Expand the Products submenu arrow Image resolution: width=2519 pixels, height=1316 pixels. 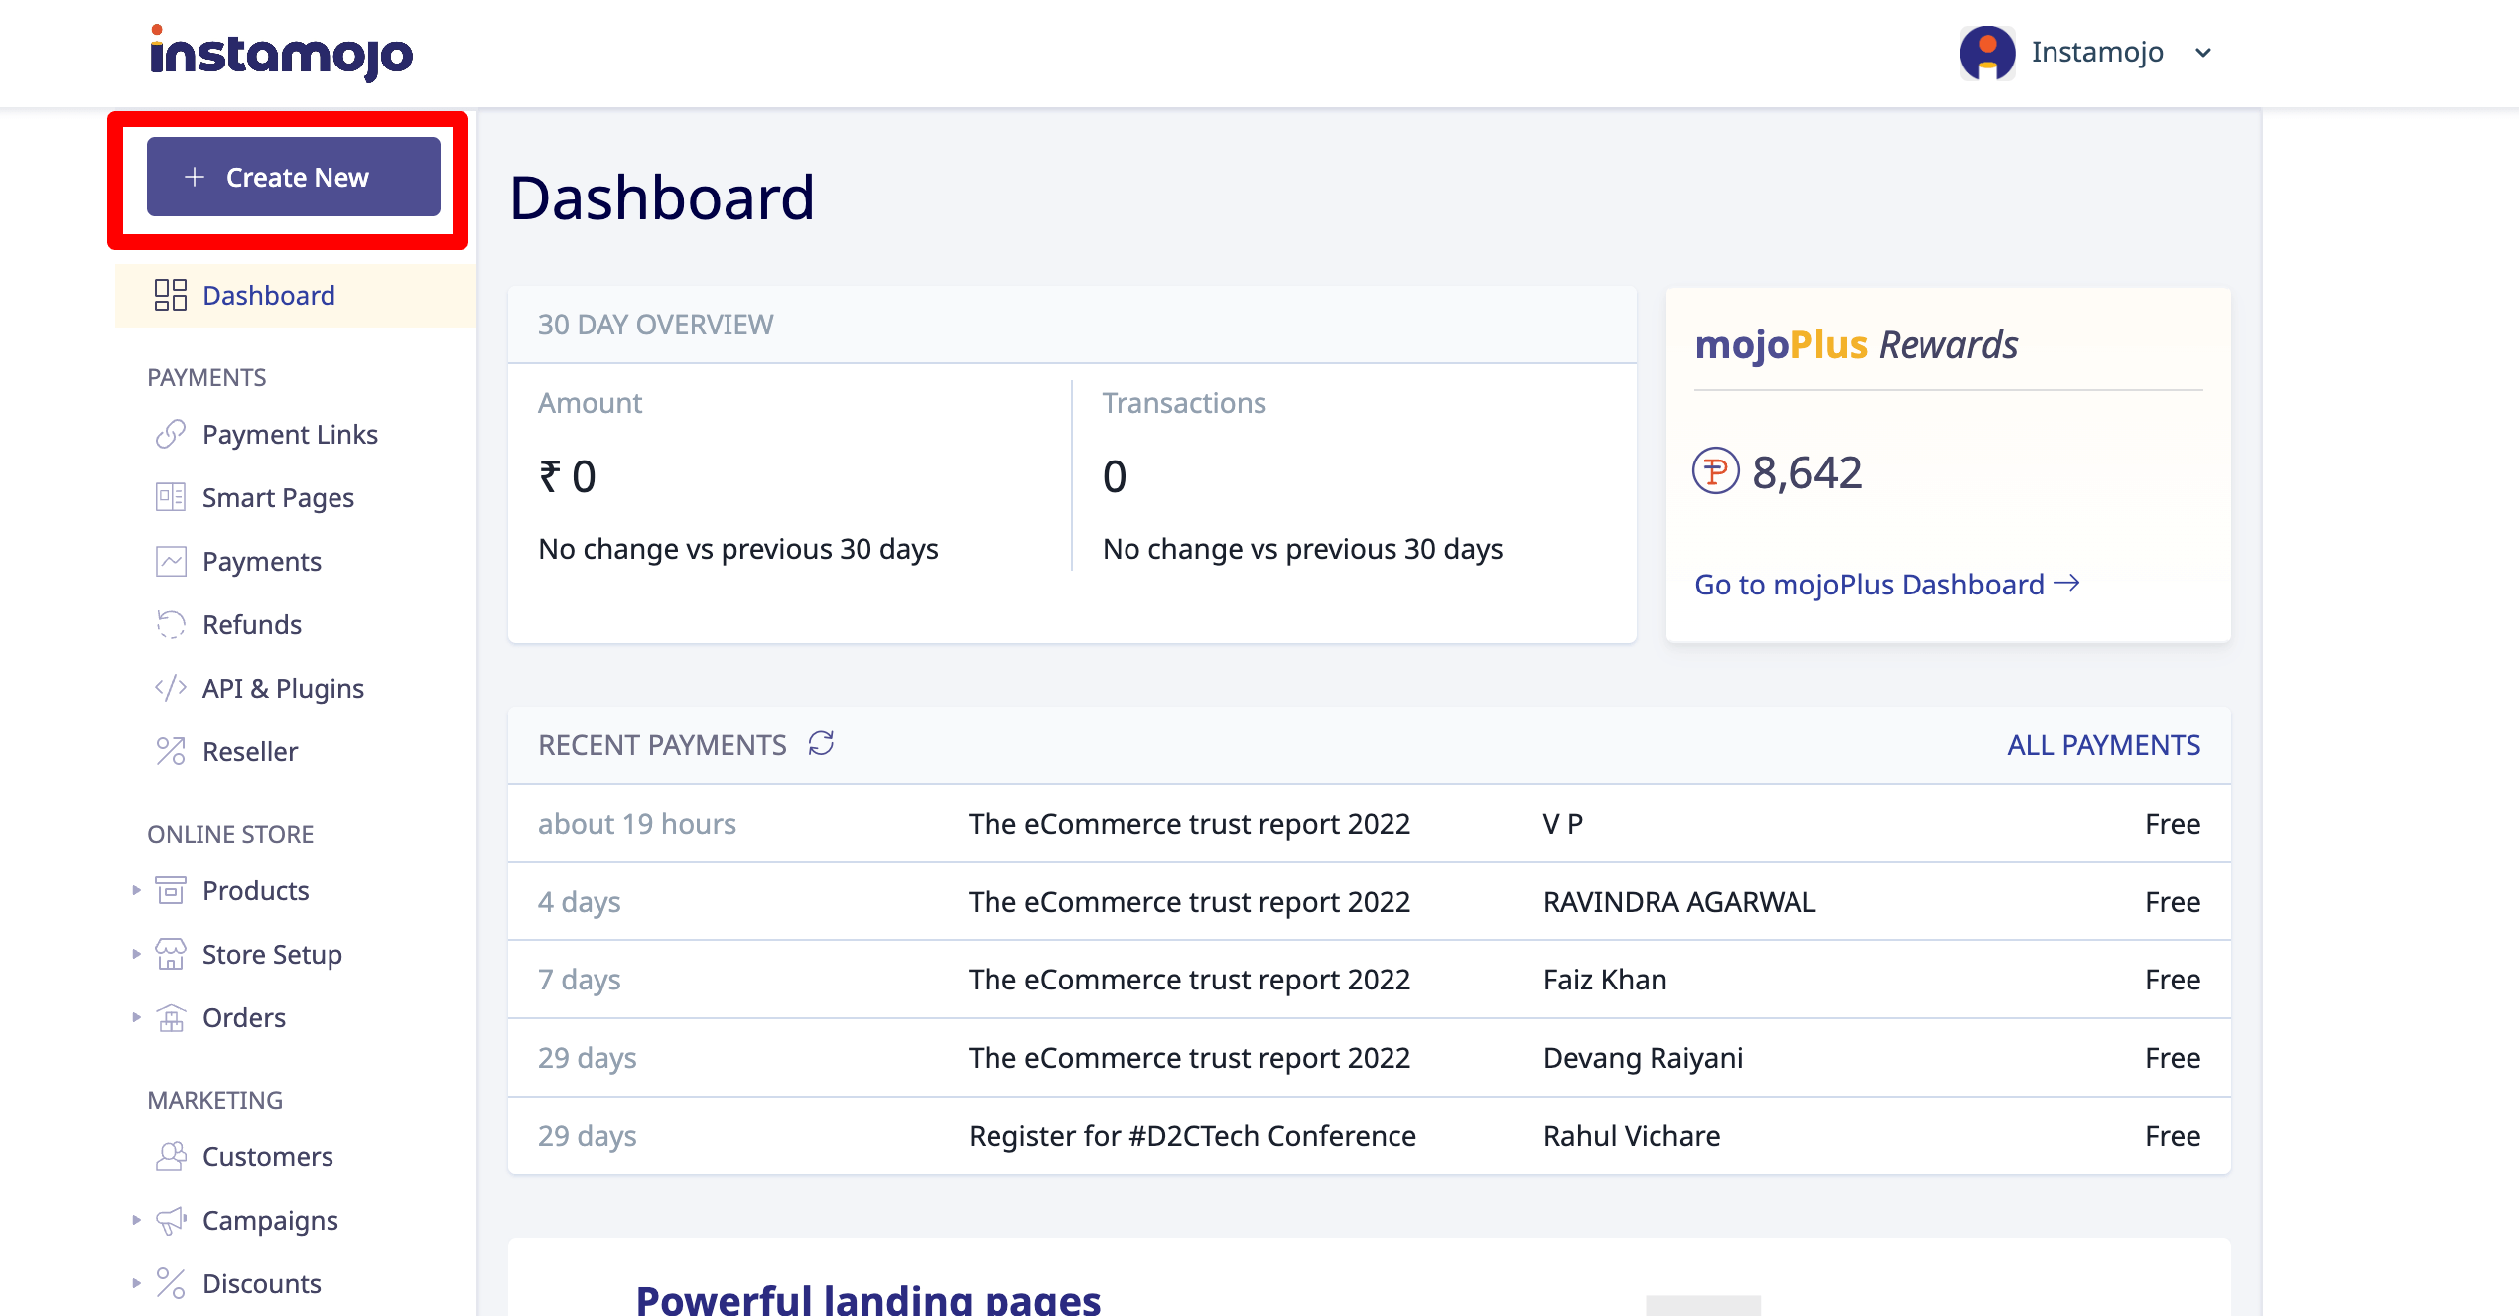136,890
